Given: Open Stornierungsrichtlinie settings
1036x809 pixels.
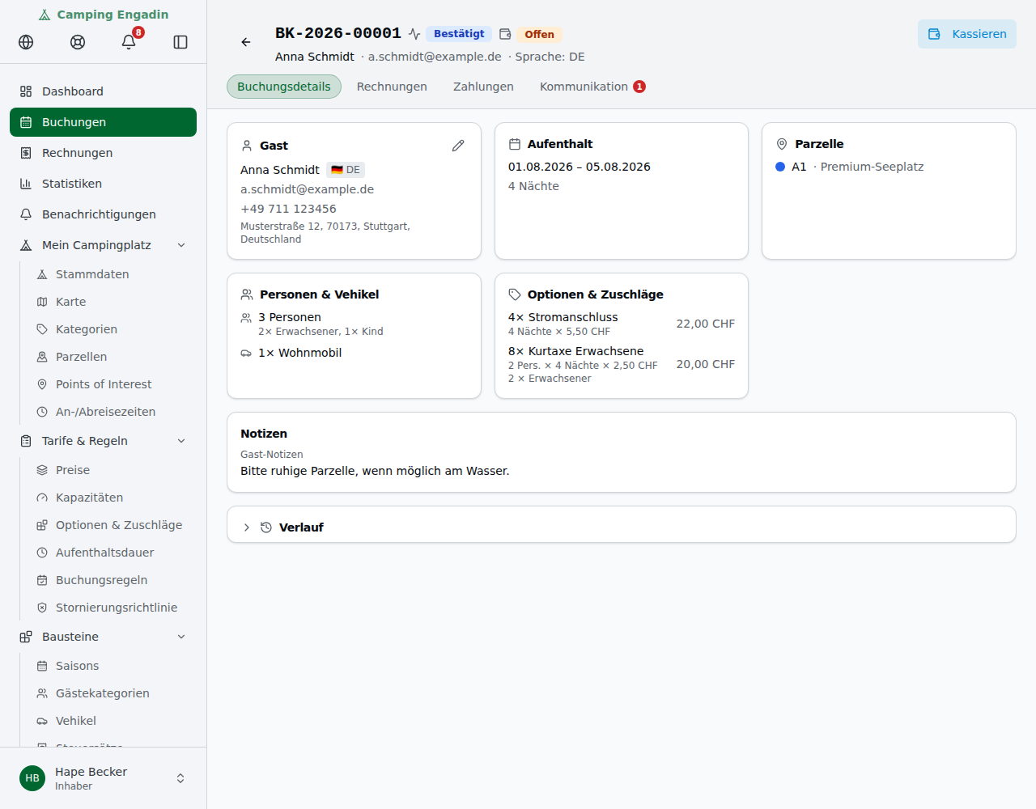Looking at the screenshot, I should [112, 608].
